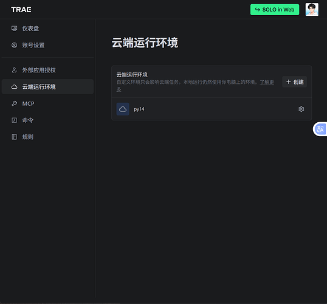
Task: Click the floating translate widget icon
Action: tap(320, 129)
